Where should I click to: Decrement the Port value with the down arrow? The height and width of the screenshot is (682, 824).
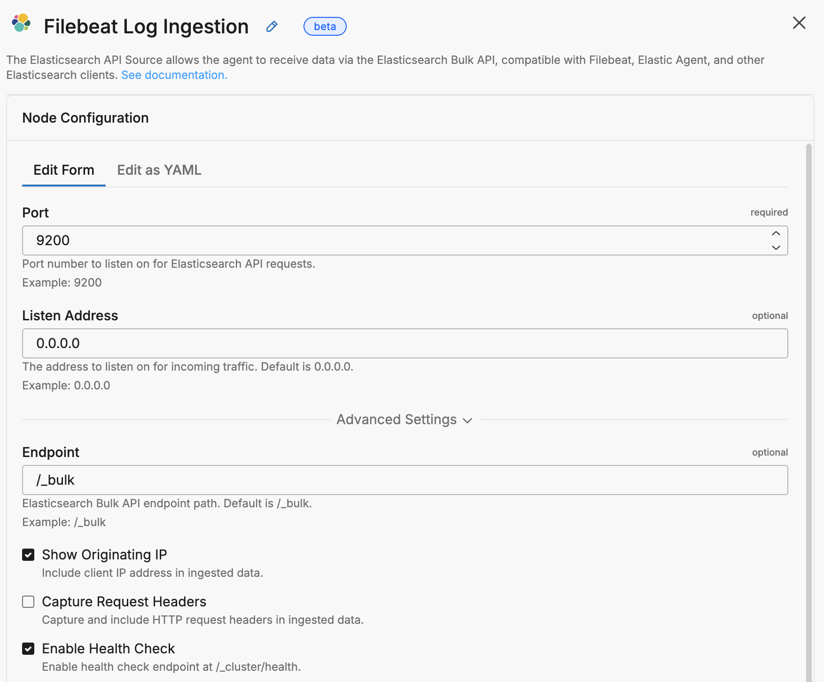(x=776, y=248)
